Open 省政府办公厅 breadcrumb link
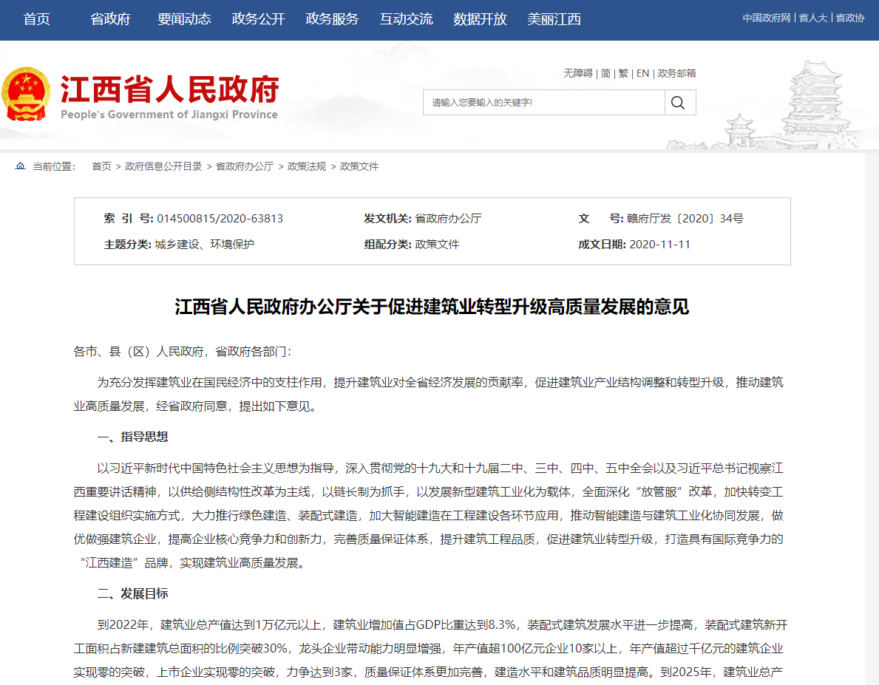 tap(245, 166)
